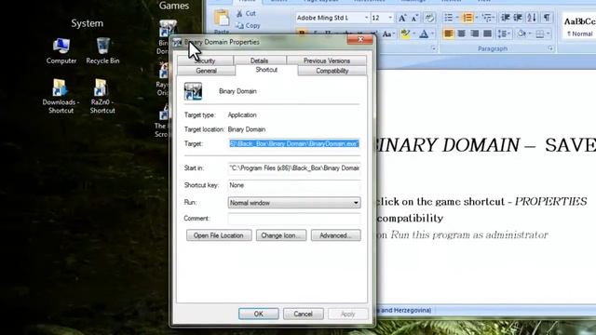Open the Font Color dropdown arrow

(432, 34)
